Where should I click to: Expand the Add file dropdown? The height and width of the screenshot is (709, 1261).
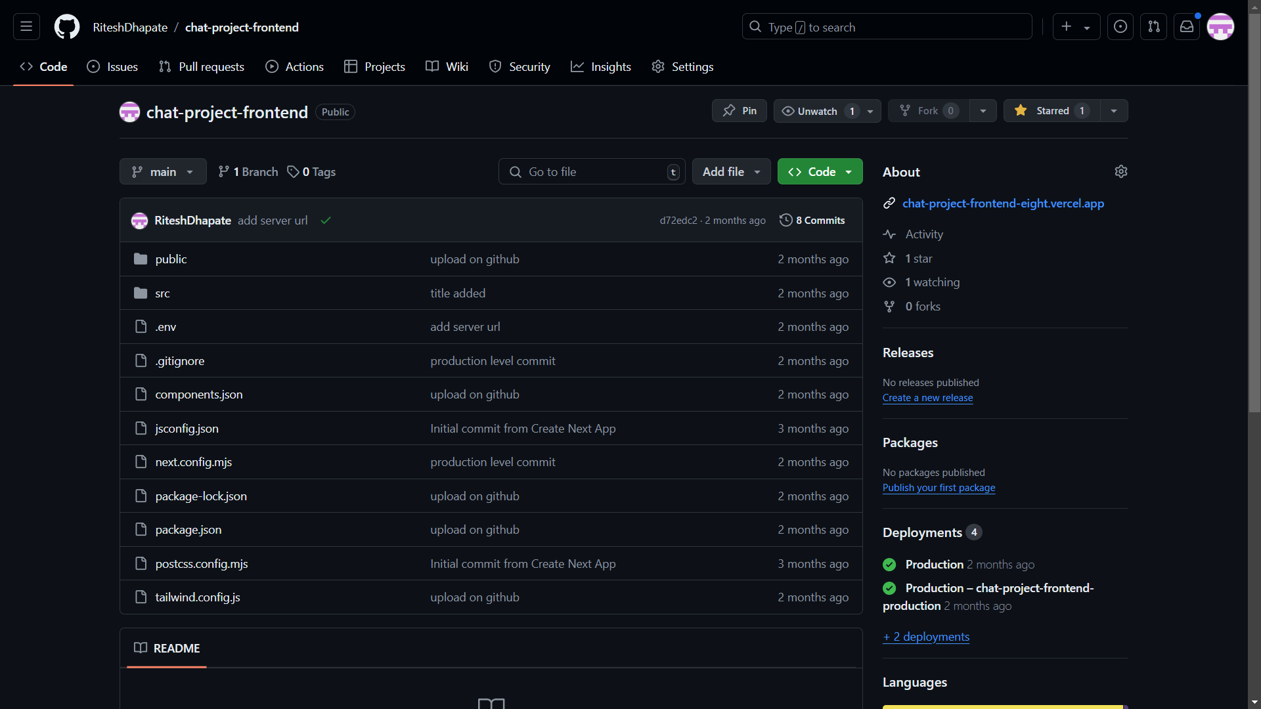(x=731, y=172)
